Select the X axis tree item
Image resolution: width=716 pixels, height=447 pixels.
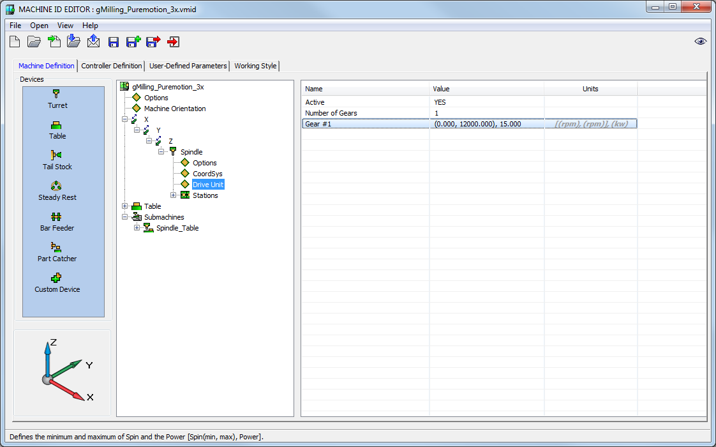coord(146,120)
